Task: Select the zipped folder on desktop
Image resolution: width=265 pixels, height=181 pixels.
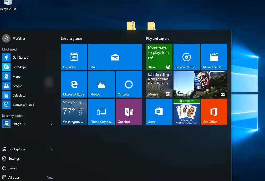Action: [131, 26]
